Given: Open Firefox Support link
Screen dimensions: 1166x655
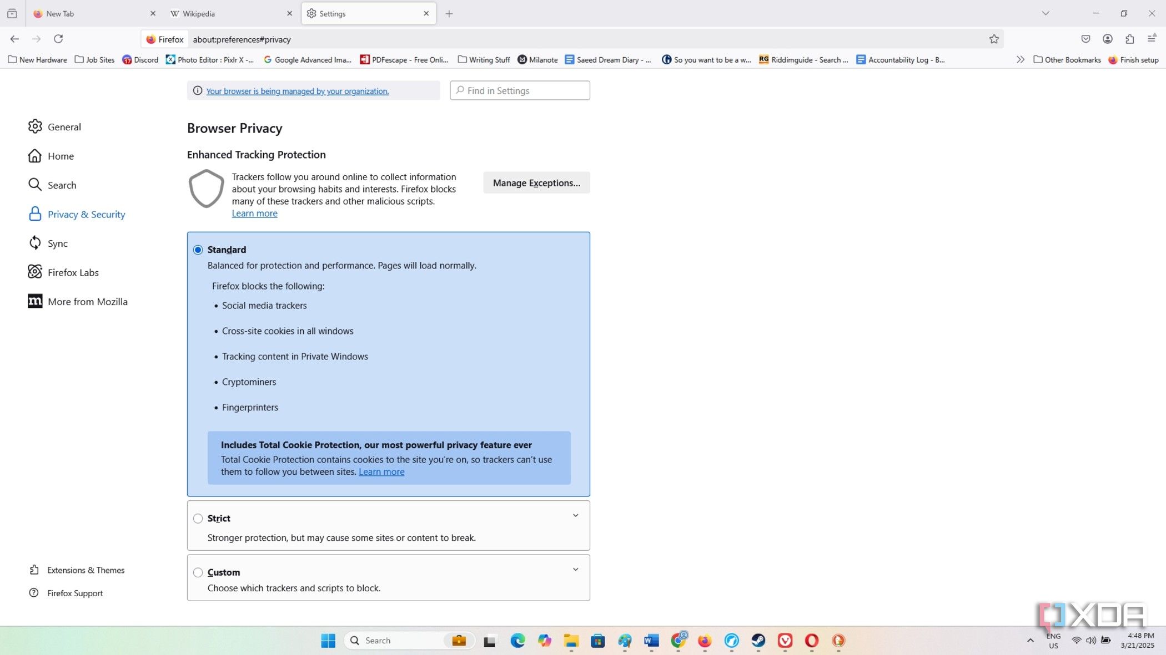Looking at the screenshot, I should 66,593.
